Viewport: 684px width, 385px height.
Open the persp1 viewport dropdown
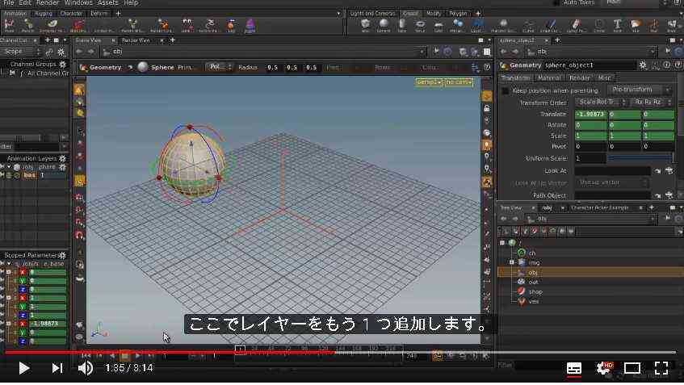pos(429,82)
